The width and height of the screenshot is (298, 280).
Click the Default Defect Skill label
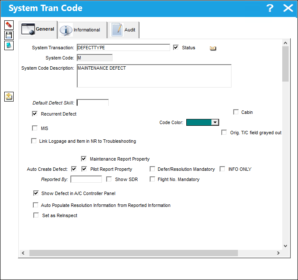pos(53,103)
